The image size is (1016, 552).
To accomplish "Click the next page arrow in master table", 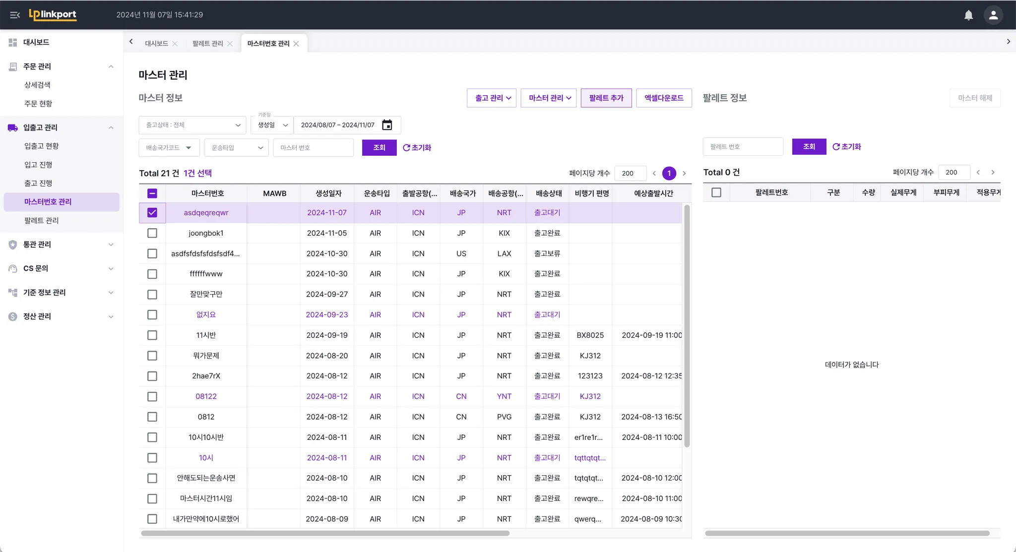I will tap(684, 173).
